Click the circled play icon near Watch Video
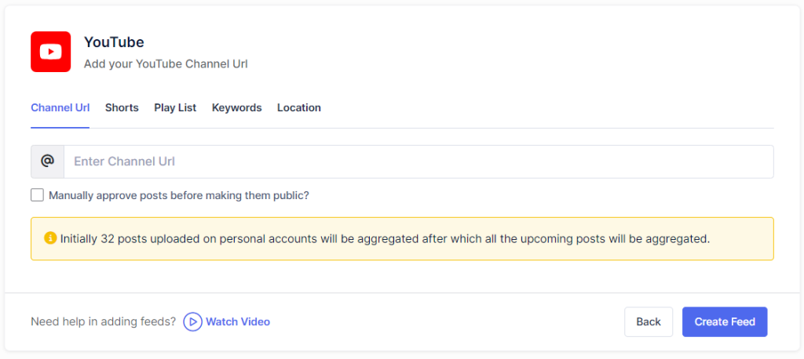 (x=192, y=321)
